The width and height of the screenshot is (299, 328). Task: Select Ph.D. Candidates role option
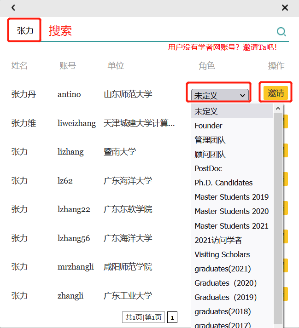[x=223, y=183]
